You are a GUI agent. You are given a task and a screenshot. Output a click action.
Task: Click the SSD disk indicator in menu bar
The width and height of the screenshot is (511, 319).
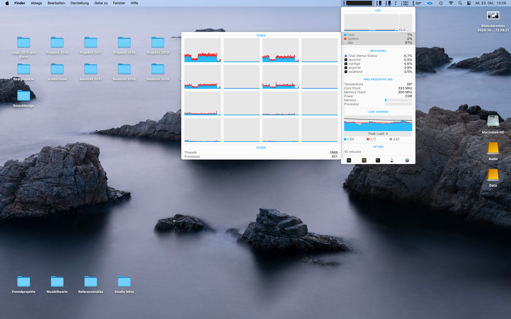[388, 3]
